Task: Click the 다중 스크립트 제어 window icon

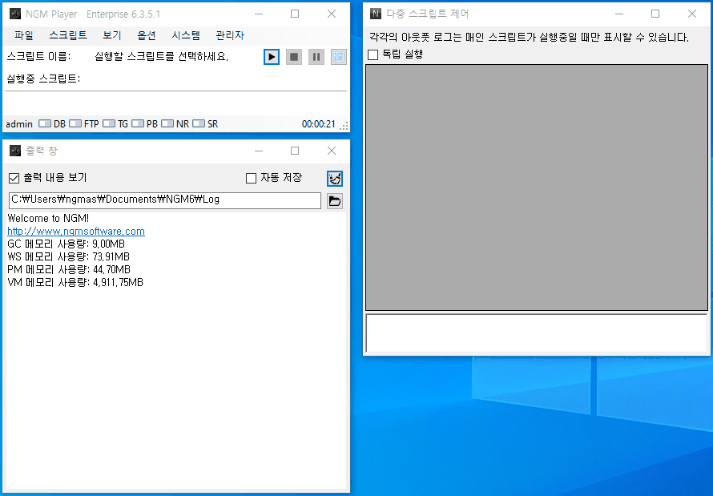Action: (x=375, y=14)
